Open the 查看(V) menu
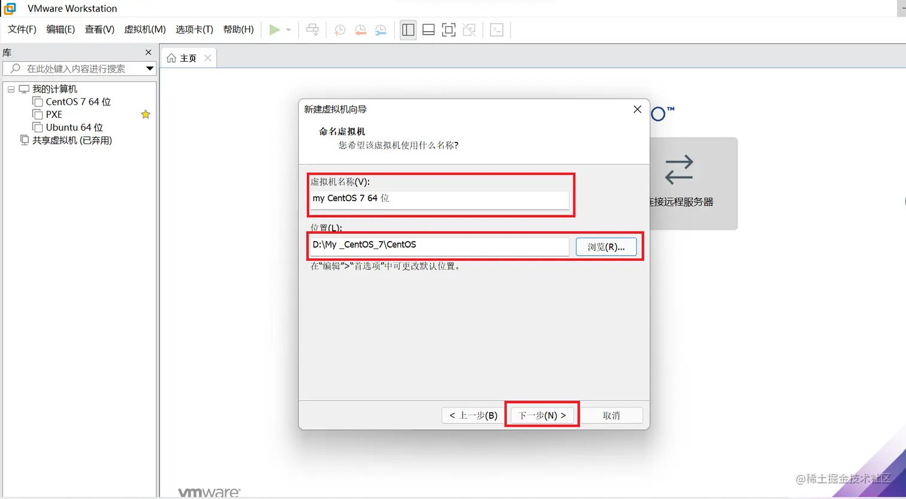The image size is (906, 499). click(x=99, y=29)
